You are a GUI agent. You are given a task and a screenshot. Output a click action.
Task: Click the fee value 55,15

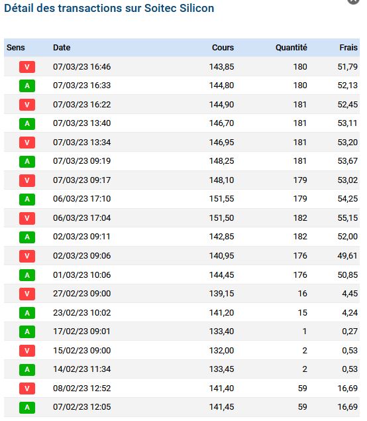pos(348,217)
